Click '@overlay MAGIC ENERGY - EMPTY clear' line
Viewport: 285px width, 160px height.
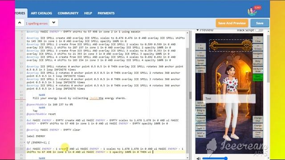tap(53, 130)
